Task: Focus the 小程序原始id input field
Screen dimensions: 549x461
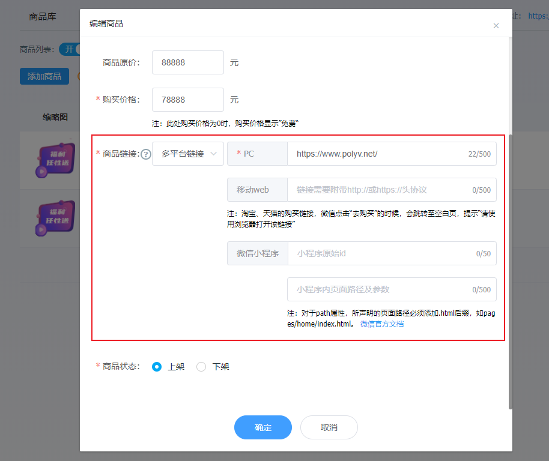Action: click(x=378, y=253)
